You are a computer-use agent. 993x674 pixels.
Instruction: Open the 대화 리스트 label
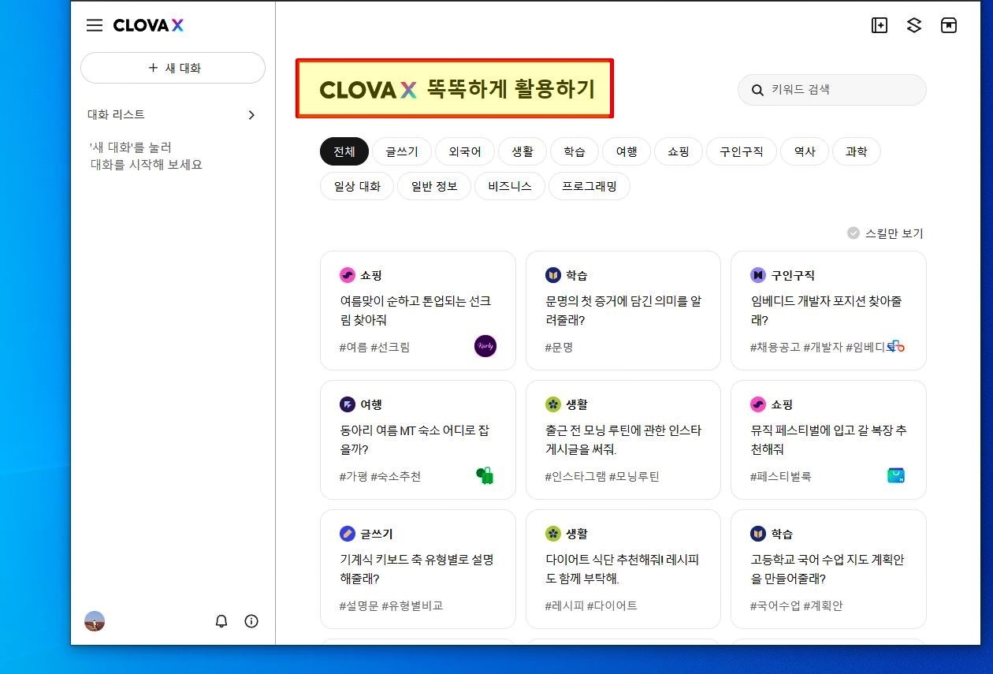point(117,115)
